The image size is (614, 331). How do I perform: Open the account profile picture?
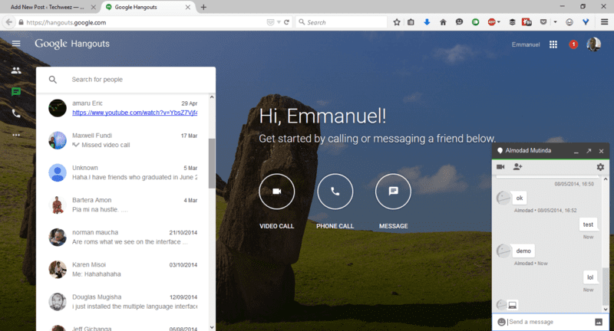click(x=593, y=44)
